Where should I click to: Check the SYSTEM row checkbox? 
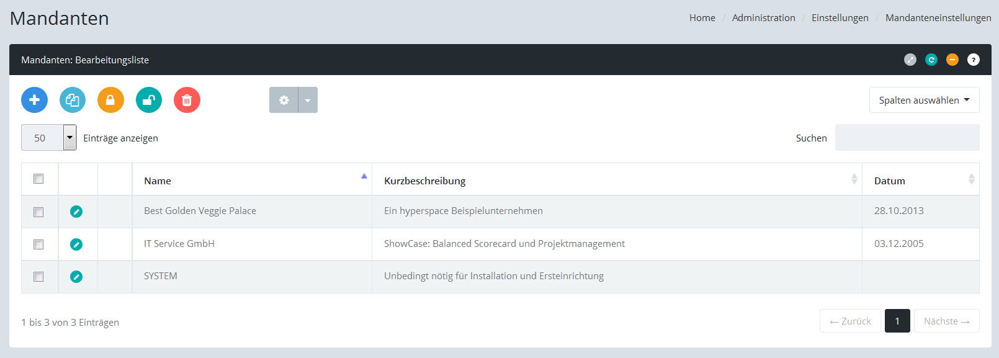click(x=38, y=277)
